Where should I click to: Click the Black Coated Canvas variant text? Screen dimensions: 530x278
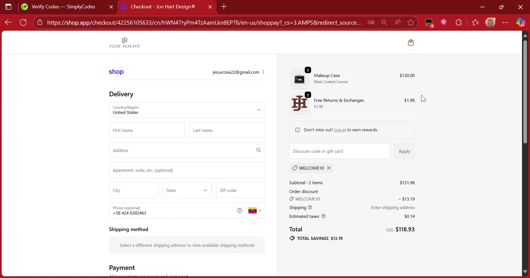(x=331, y=82)
